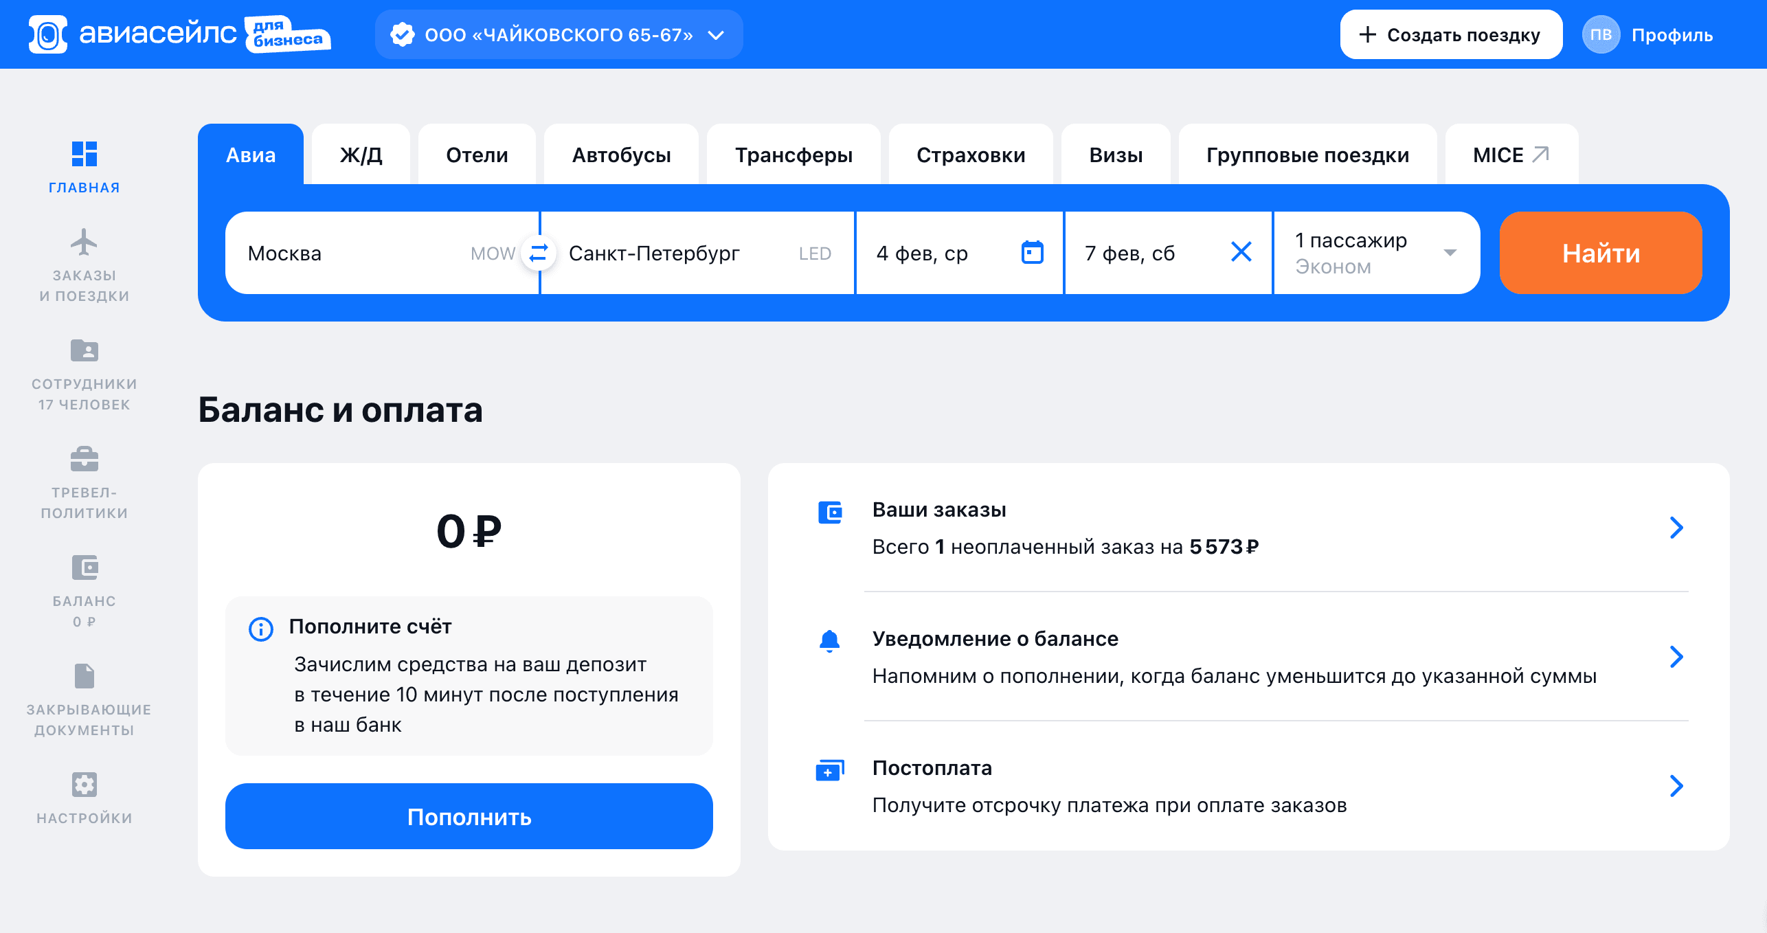Click the Пополните счёт notice title
This screenshot has width=1767, height=933.
point(370,627)
